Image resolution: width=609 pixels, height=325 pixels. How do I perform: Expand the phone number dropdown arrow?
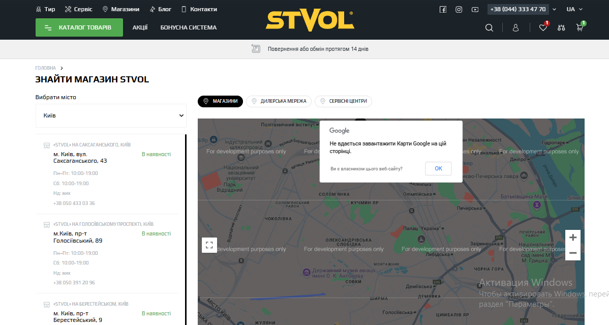(x=554, y=9)
